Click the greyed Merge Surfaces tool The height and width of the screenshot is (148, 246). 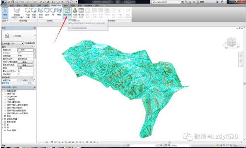pos(101,13)
